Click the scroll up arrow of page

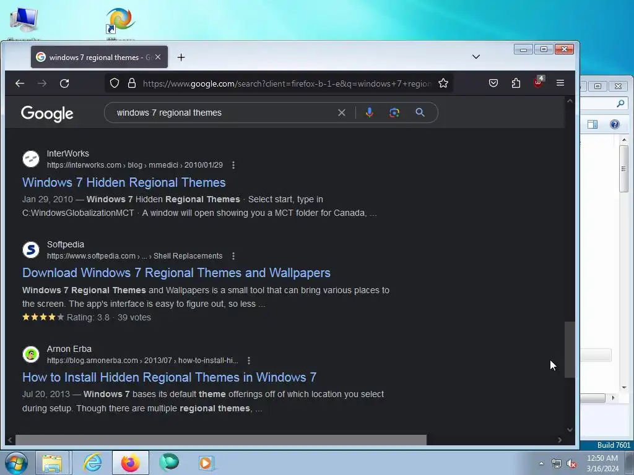pyautogui.click(x=570, y=101)
